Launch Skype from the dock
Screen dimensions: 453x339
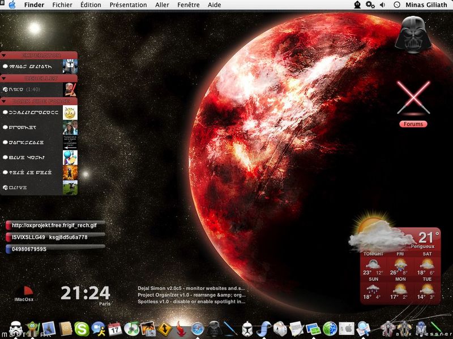[82, 329]
